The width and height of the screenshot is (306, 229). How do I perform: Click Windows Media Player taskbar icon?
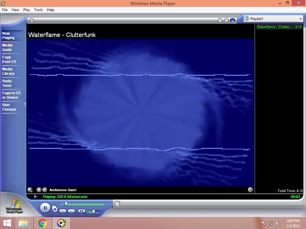(61, 223)
